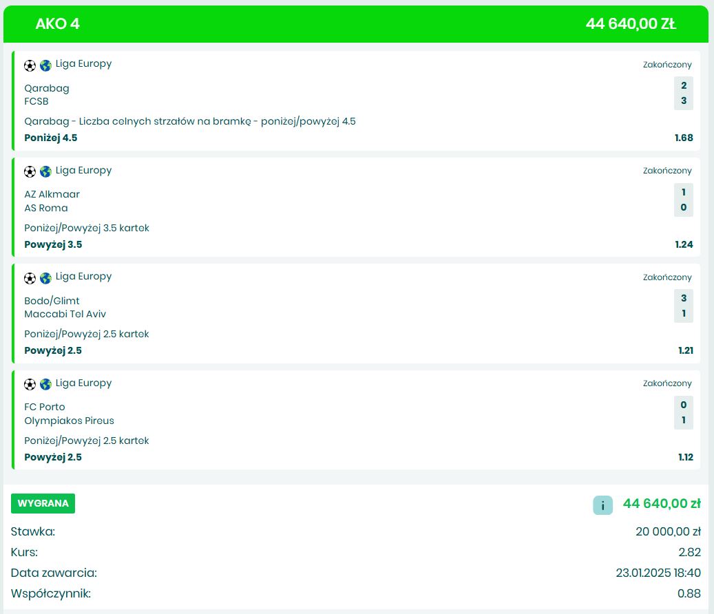Open the AS Roma team name link
Viewport: 714px width, 614px height.
pyautogui.click(x=46, y=208)
